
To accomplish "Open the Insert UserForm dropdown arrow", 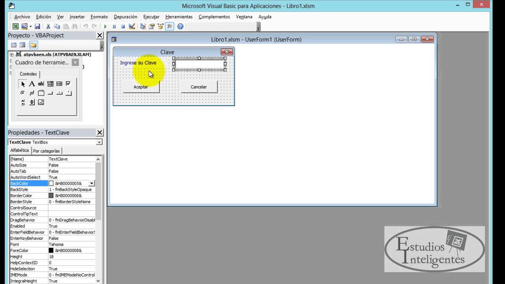I will coord(30,26).
